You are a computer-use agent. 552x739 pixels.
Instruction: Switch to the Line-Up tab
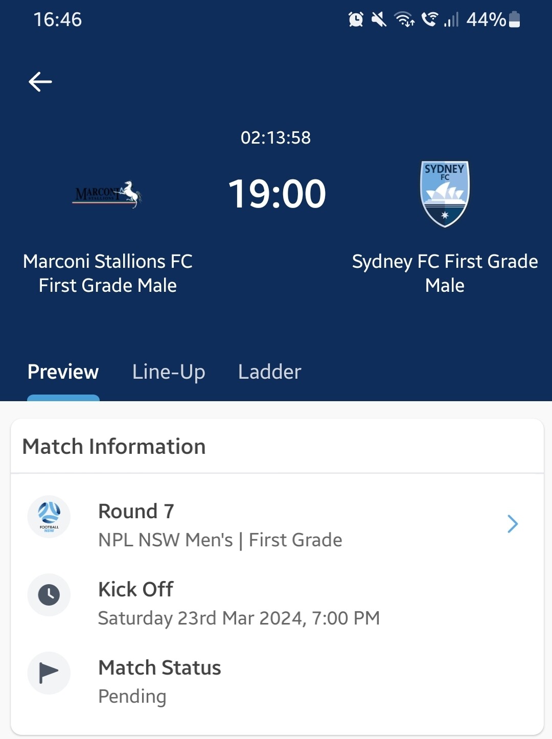tap(168, 372)
